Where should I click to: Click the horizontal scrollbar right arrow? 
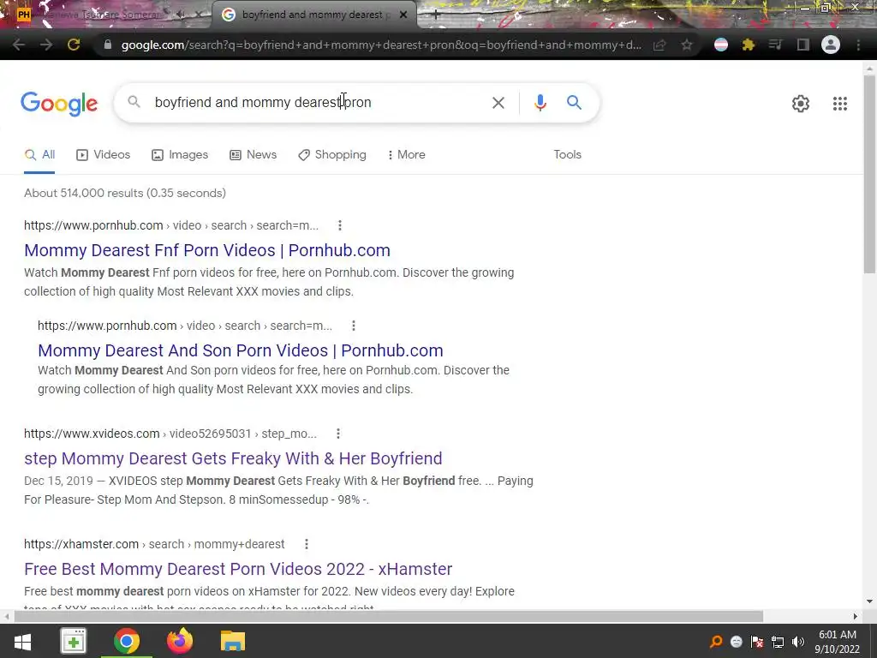point(856,616)
